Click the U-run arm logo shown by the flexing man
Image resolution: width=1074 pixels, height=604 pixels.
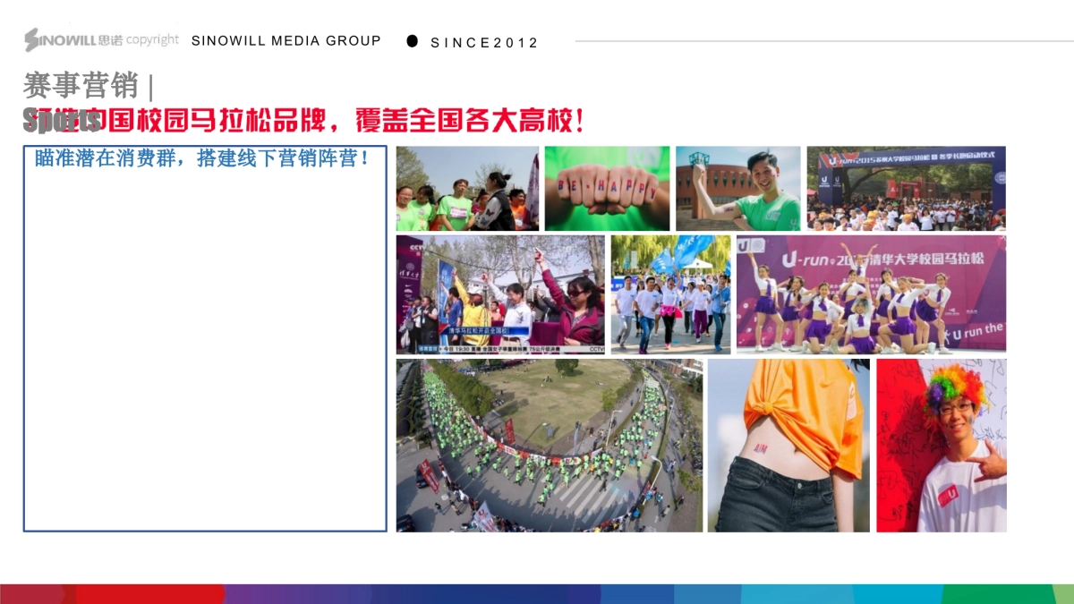(729, 209)
